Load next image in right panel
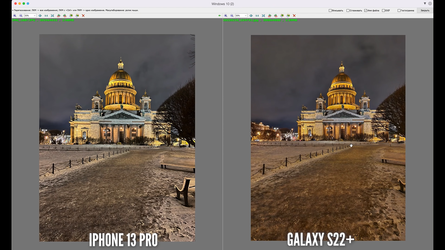Viewport: 445px width, 250px height. 288,16
